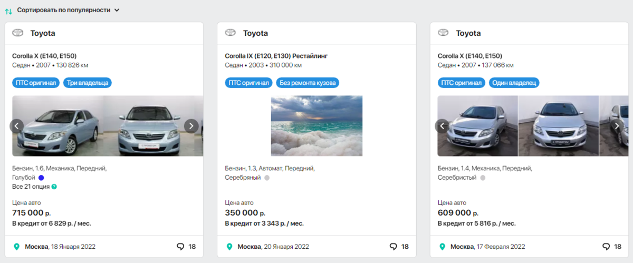The width and height of the screenshot is (633, 263).
Task: Select the 'Три владельца' tag
Action: coord(88,83)
